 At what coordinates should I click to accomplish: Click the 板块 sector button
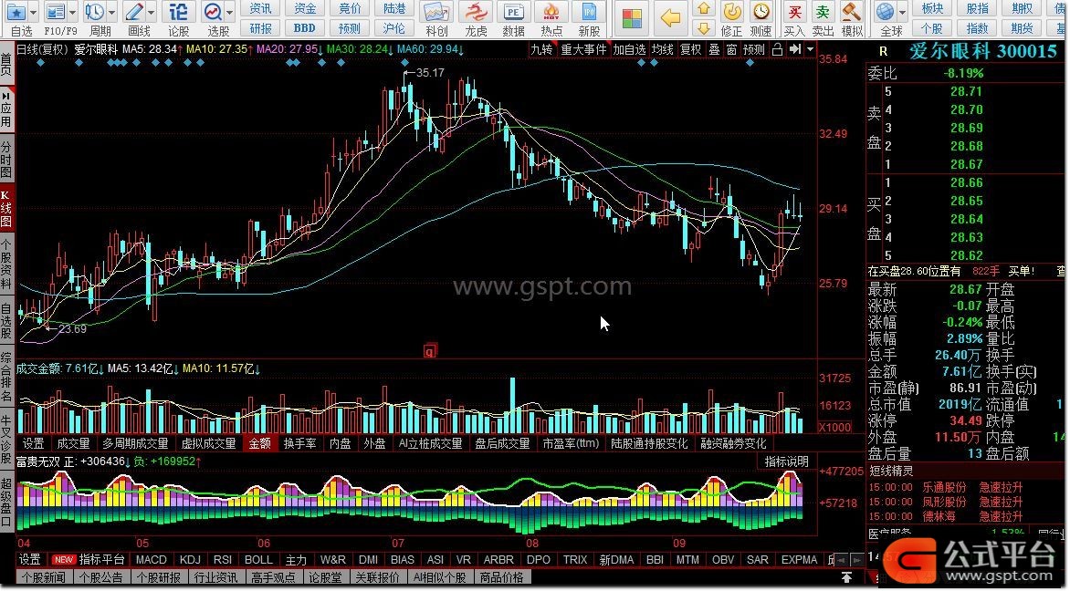pyautogui.click(x=932, y=9)
